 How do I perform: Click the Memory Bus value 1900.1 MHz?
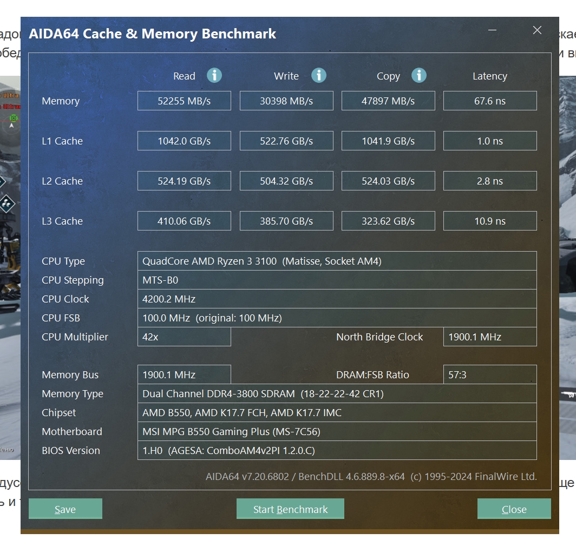(x=184, y=374)
